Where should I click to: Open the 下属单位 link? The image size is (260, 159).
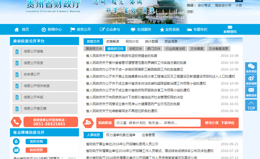[228, 123]
